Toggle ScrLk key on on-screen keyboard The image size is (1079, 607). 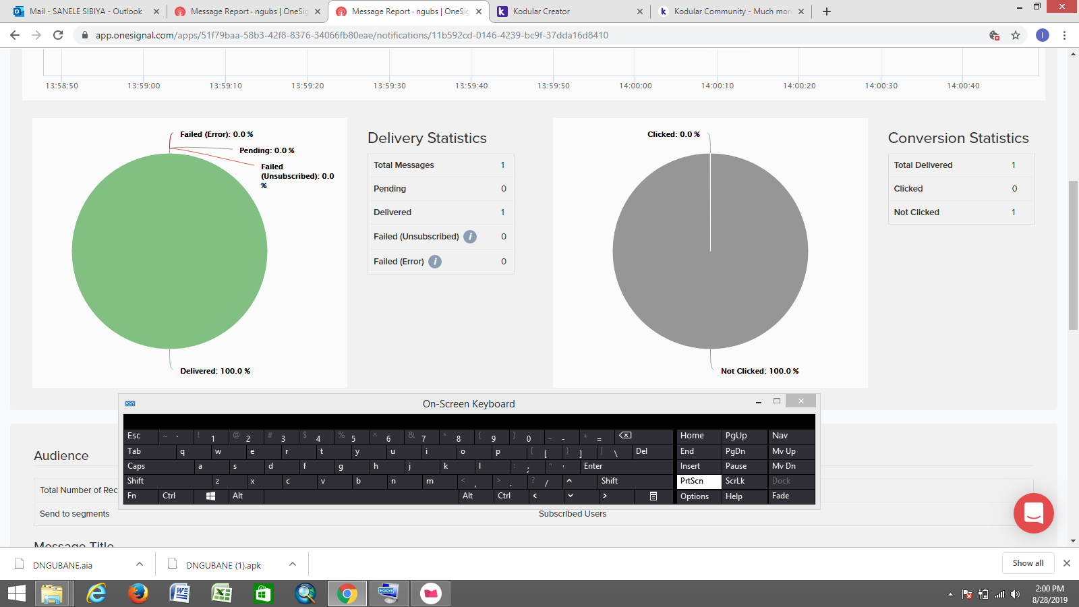(x=745, y=481)
